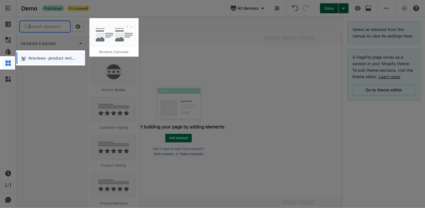Open the Shopify elements icon
The image size is (425, 208).
point(8,51)
